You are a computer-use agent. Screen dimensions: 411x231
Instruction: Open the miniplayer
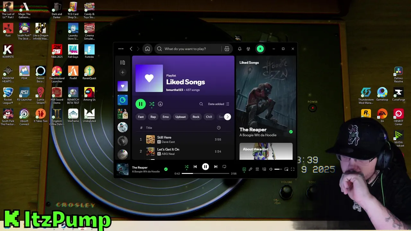[286, 169]
